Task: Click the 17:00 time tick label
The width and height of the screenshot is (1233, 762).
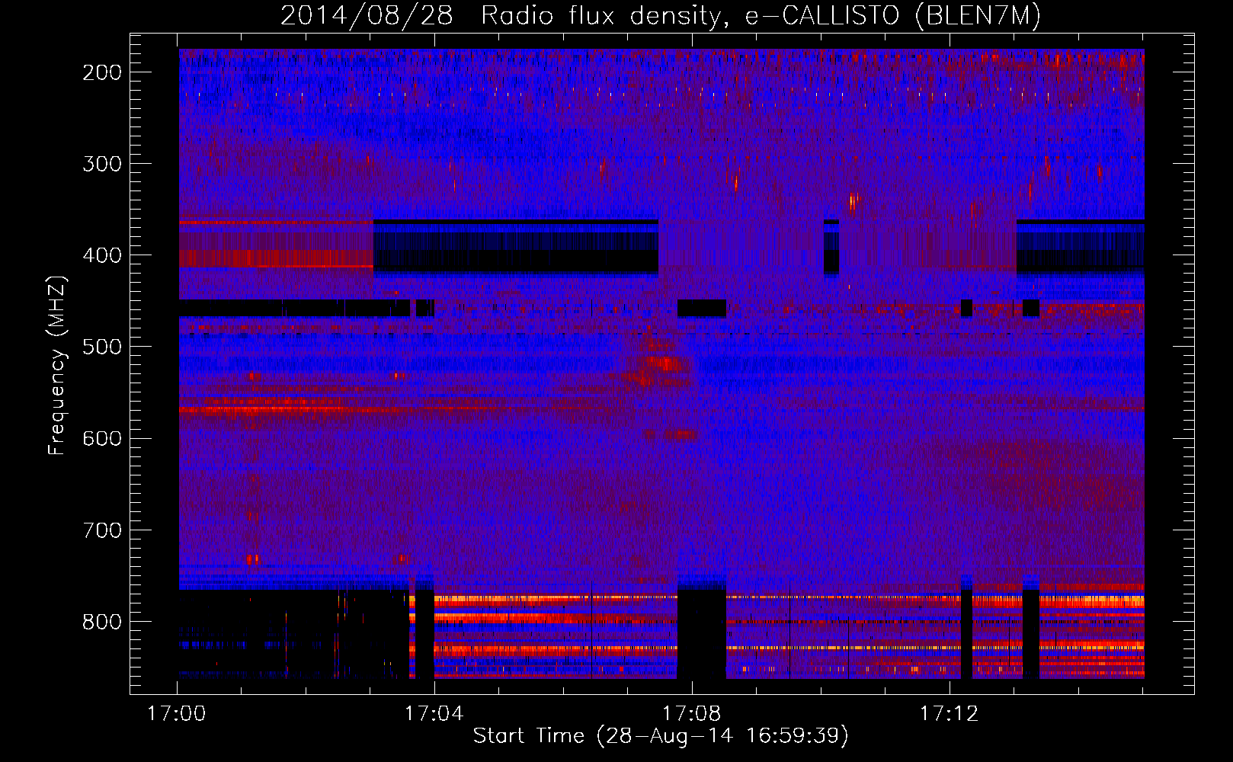Action: click(x=177, y=714)
